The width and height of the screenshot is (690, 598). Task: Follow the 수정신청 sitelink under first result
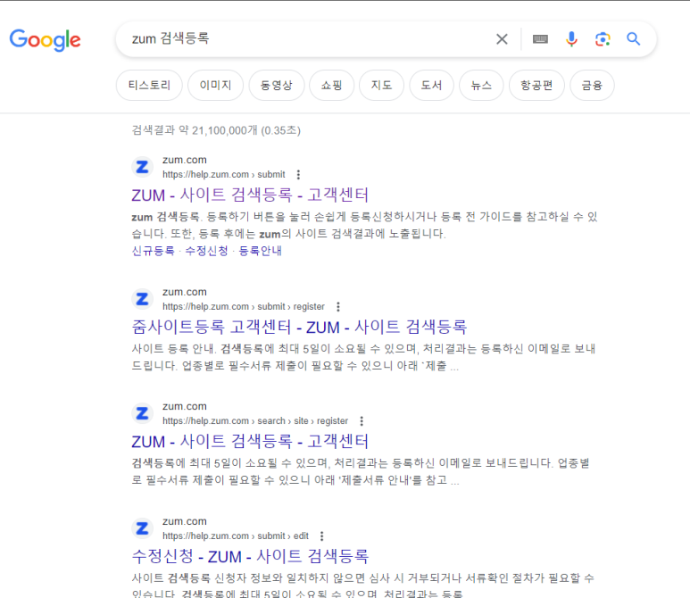(x=206, y=251)
